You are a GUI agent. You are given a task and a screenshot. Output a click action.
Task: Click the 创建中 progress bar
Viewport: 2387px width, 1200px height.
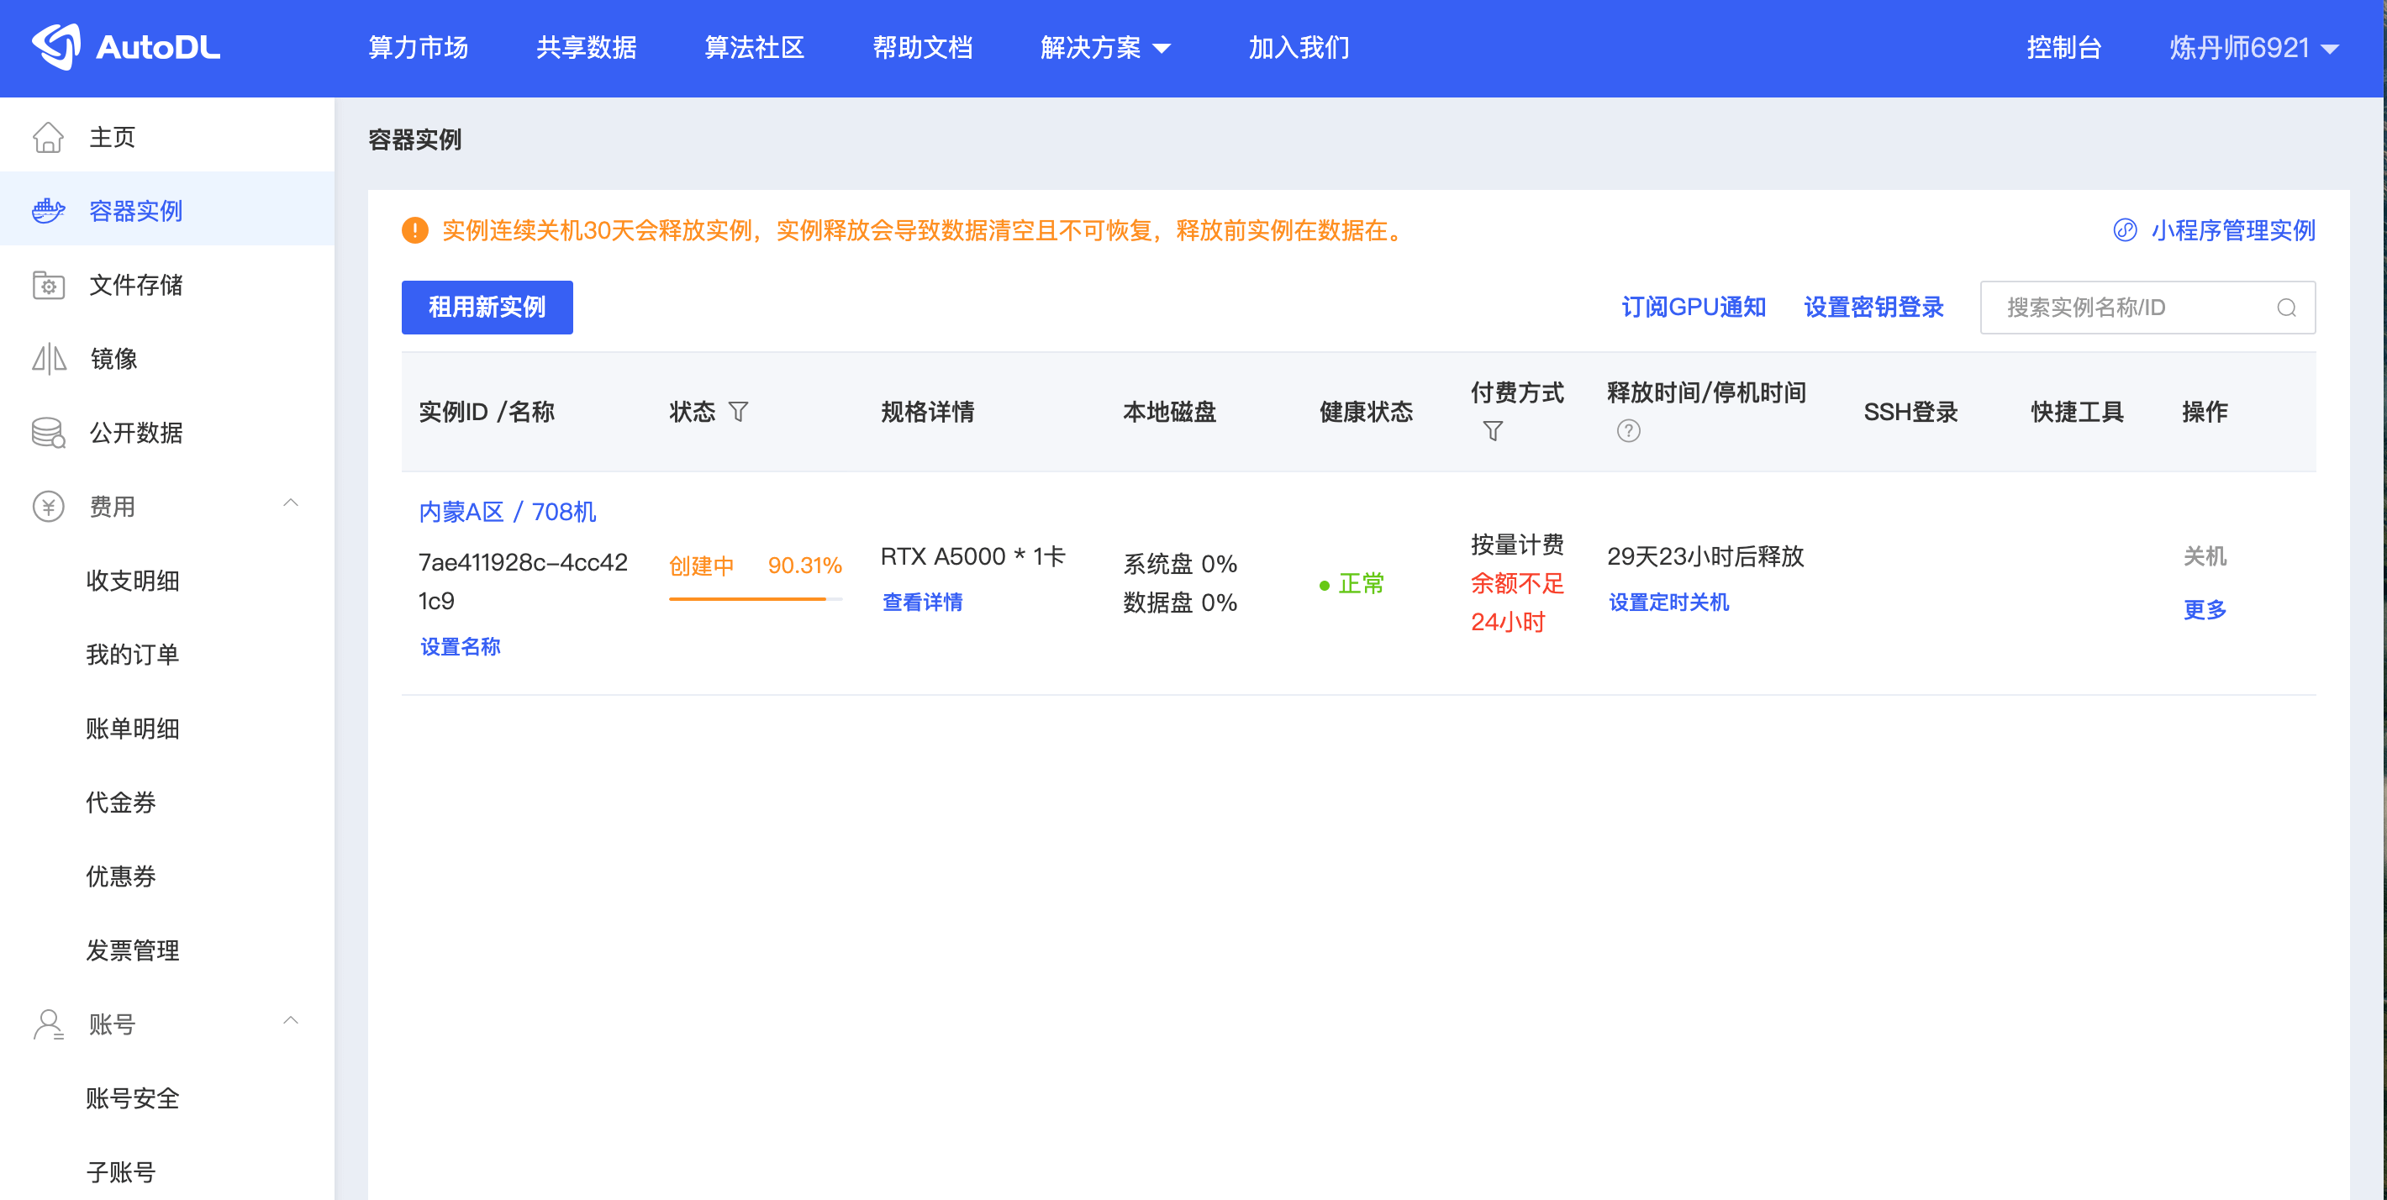click(x=756, y=599)
